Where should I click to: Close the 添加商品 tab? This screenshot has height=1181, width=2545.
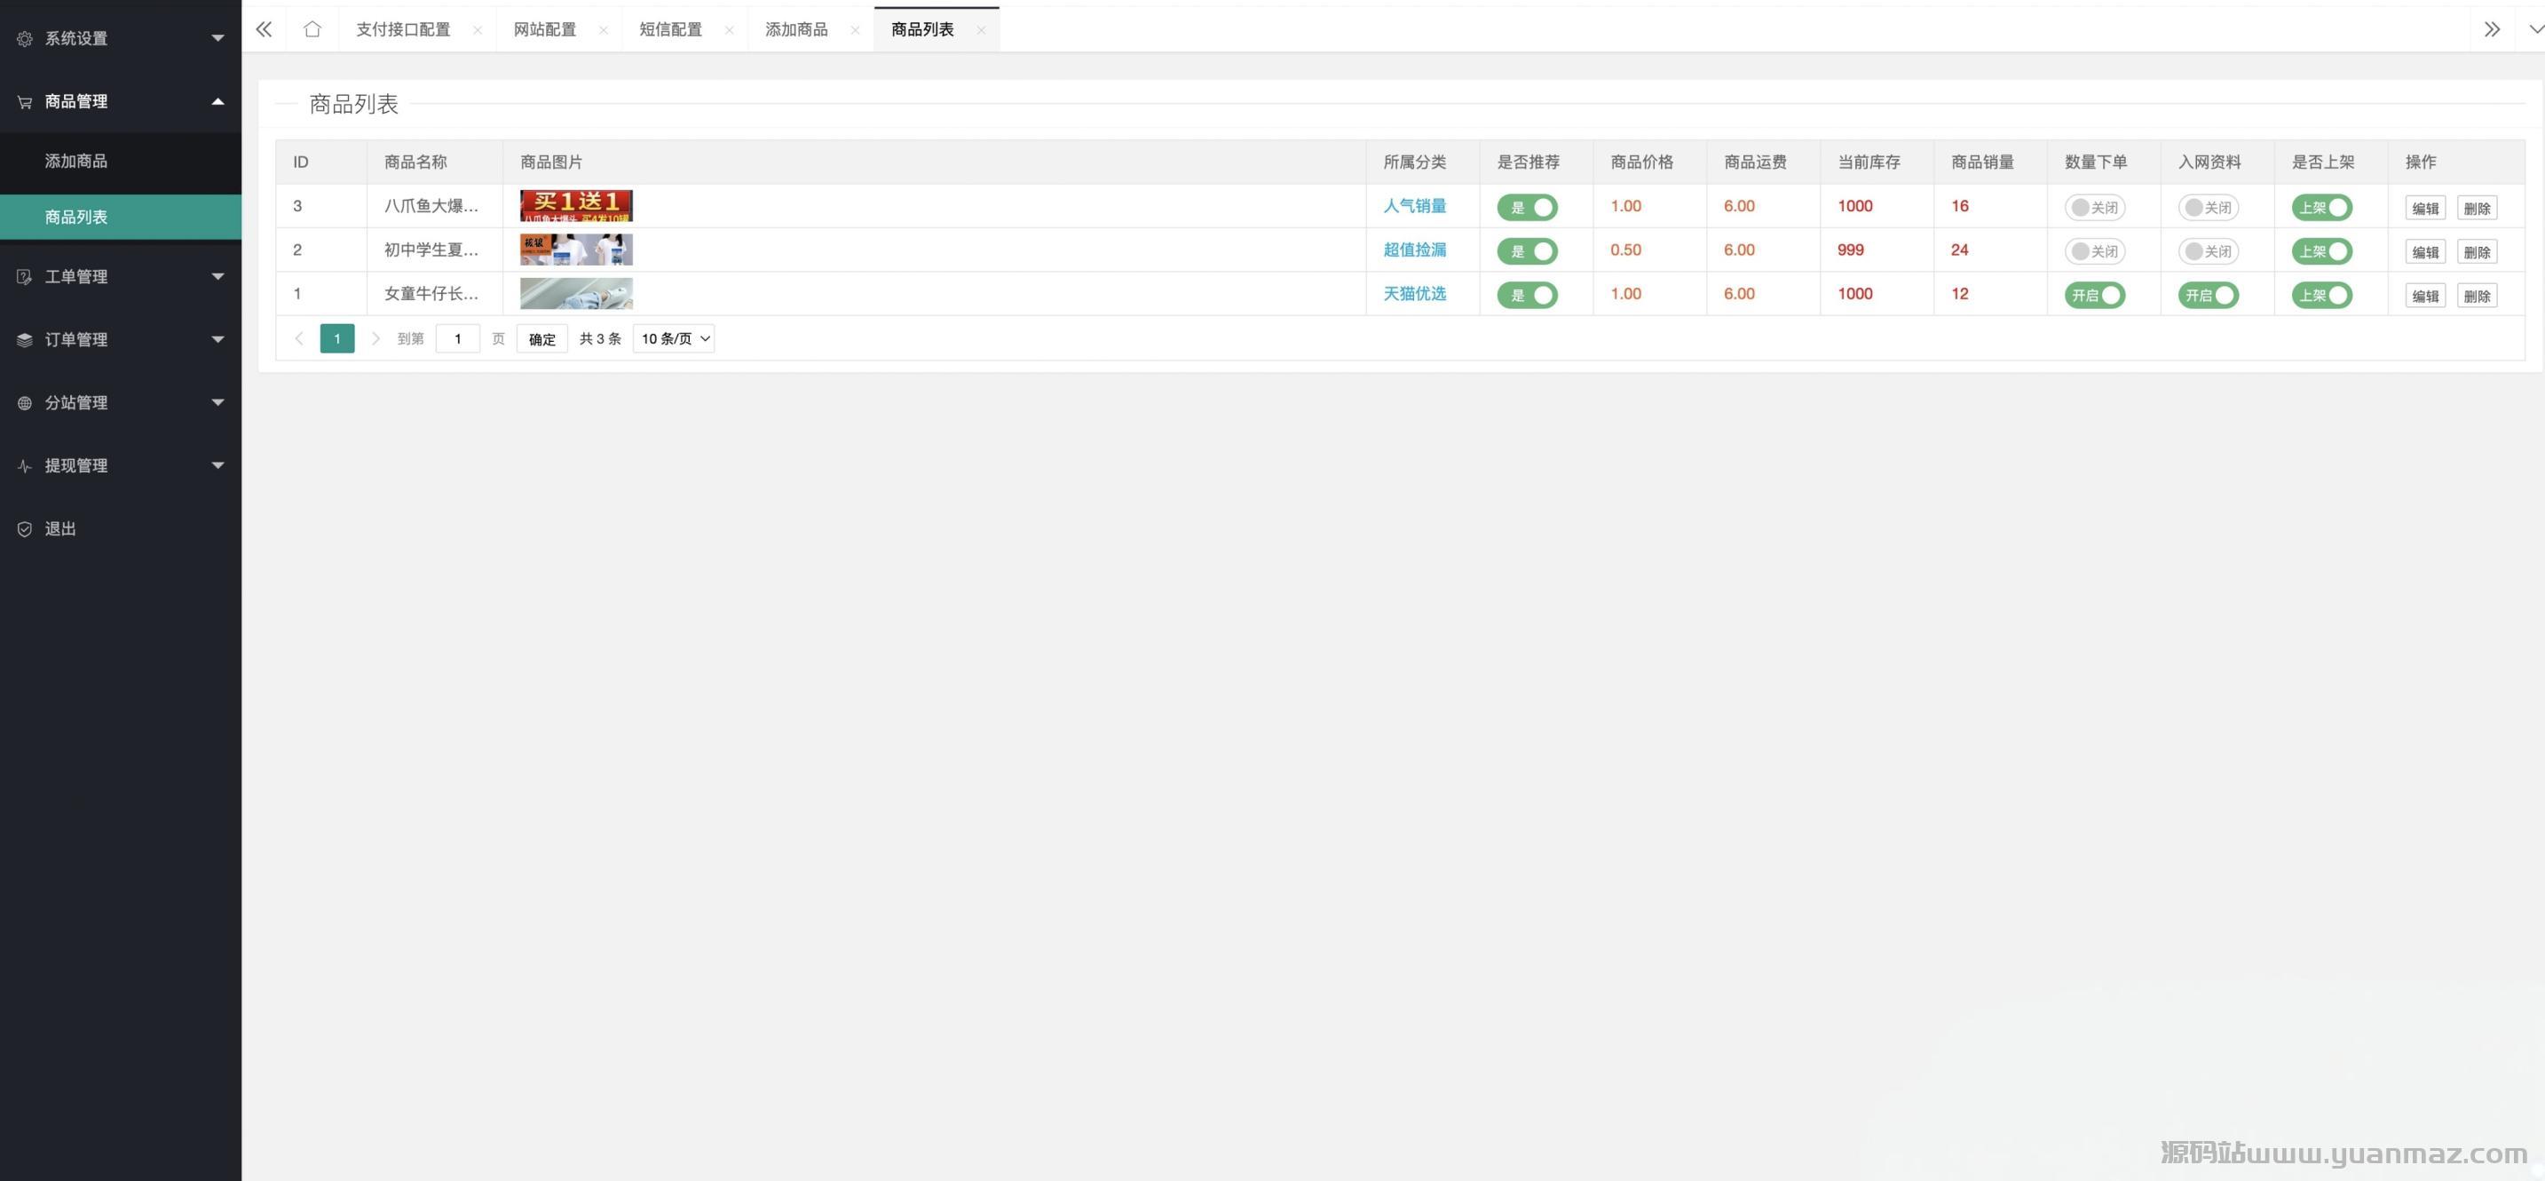855,29
